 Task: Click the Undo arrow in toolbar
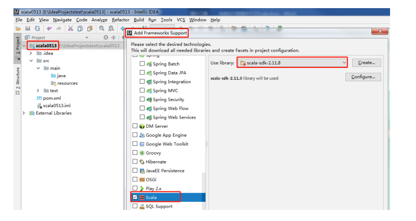coord(49,29)
